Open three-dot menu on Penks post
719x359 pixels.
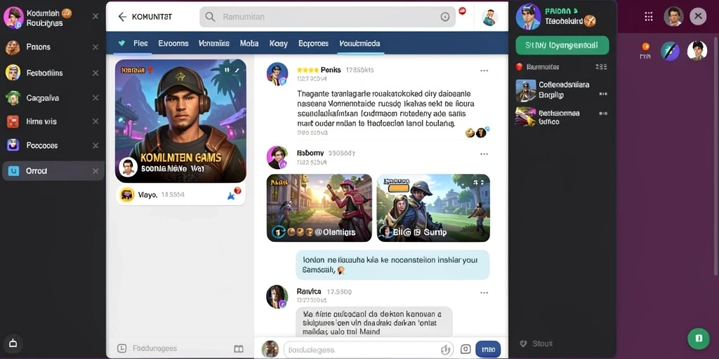[x=484, y=71]
